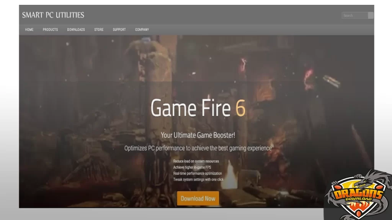Open the SUPPORT section

point(119,29)
